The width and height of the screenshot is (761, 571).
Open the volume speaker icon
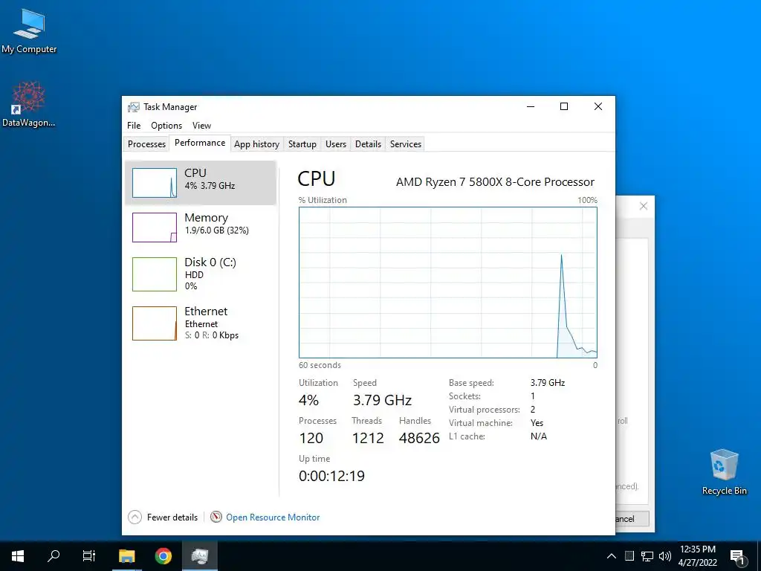pyautogui.click(x=665, y=556)
